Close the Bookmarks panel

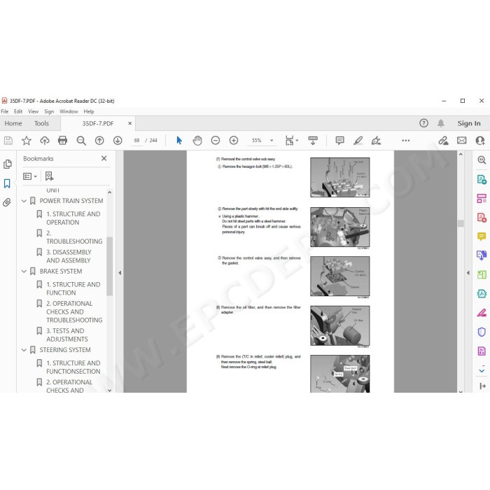point(104,158)
